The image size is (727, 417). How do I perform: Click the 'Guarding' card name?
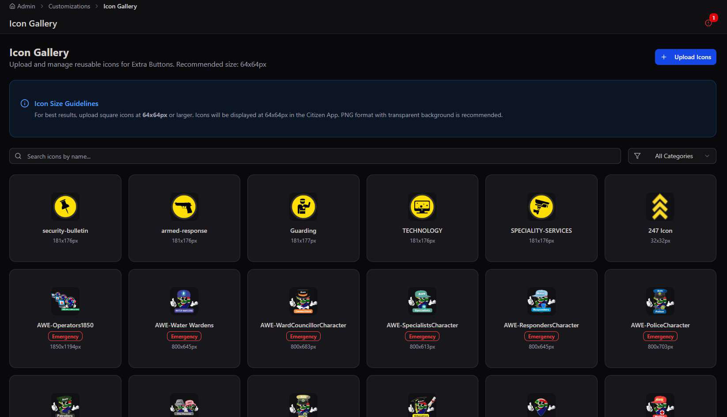pos(303,231)
